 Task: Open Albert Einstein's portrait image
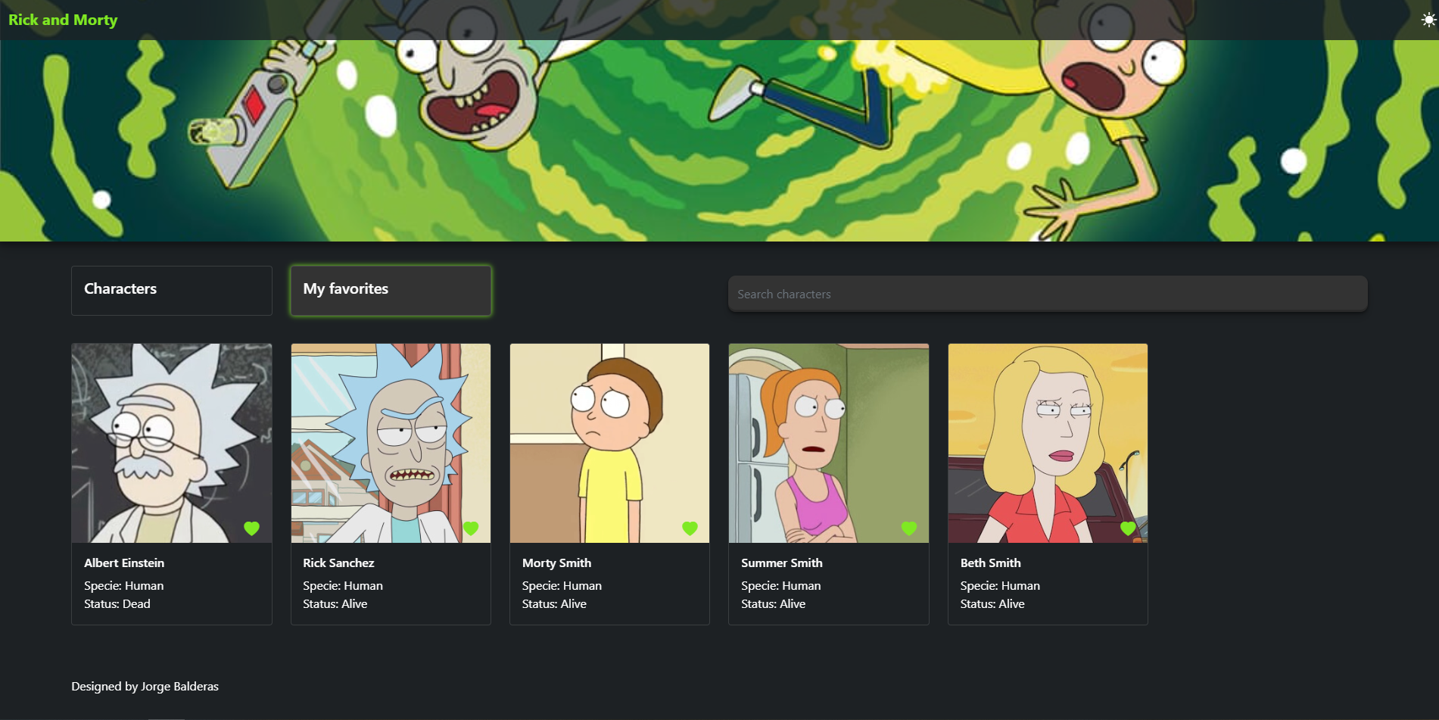(171, 443)
